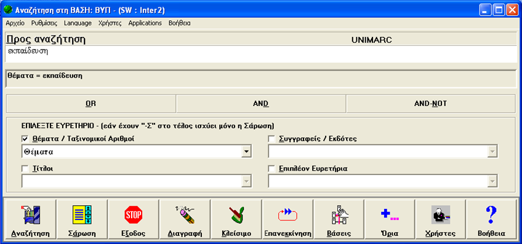Open the Ρυθμίσεις menu

[44, 23]
